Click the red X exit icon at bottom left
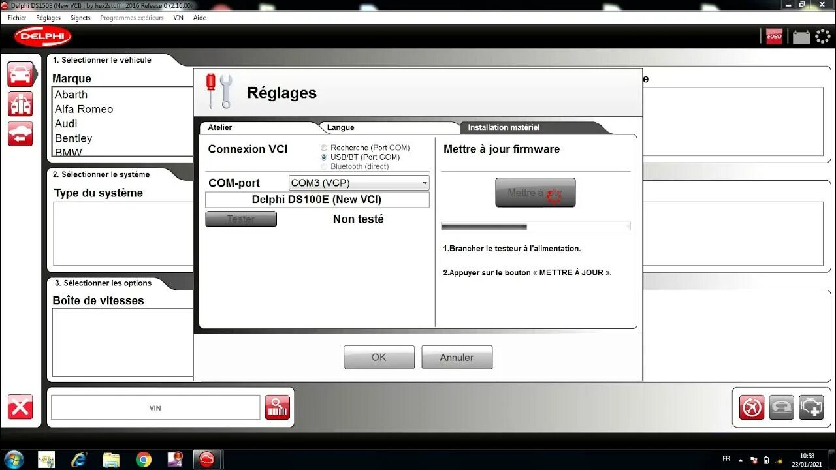The width and height of the screenshot is (836, 470). [x=20, y=407]
